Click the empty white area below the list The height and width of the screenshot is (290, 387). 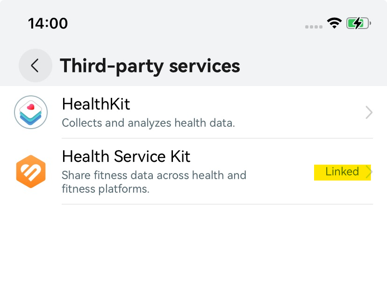[x=193, y=248]
